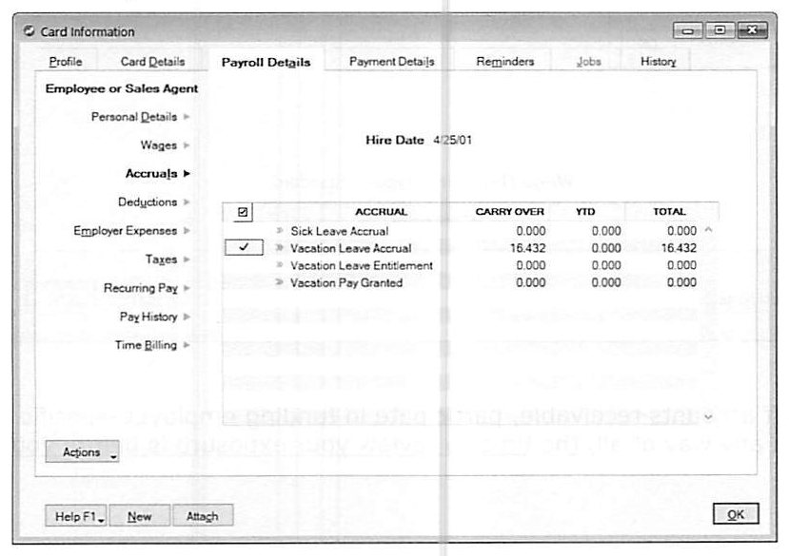789x556 pixels.
Task: Select the Deductions link
Action: click(148, 202)
